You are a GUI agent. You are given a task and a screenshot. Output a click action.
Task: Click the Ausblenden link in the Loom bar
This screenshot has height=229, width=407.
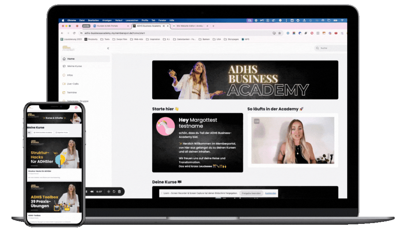(x=270, y=193)
